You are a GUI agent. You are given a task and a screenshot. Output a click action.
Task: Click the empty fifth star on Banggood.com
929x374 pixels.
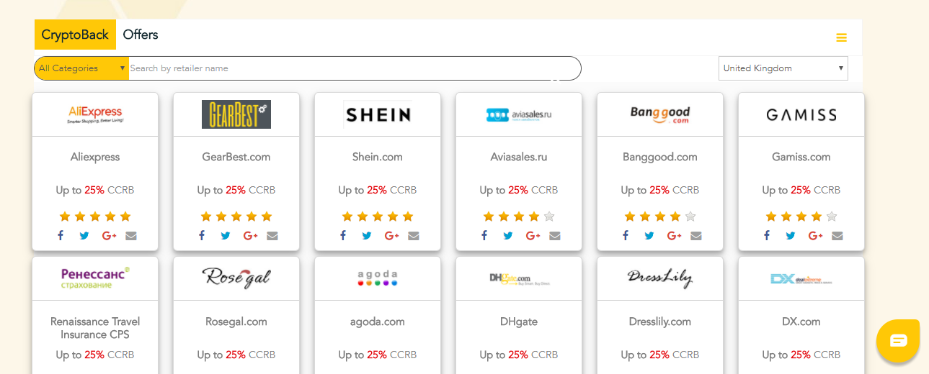690,216
